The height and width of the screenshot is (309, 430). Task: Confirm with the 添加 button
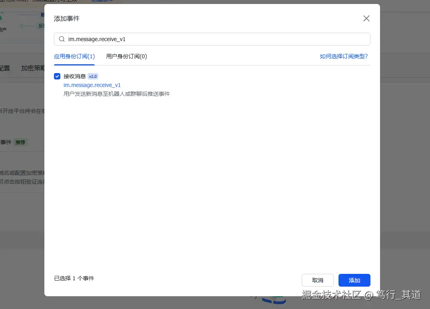click(354, 280)
